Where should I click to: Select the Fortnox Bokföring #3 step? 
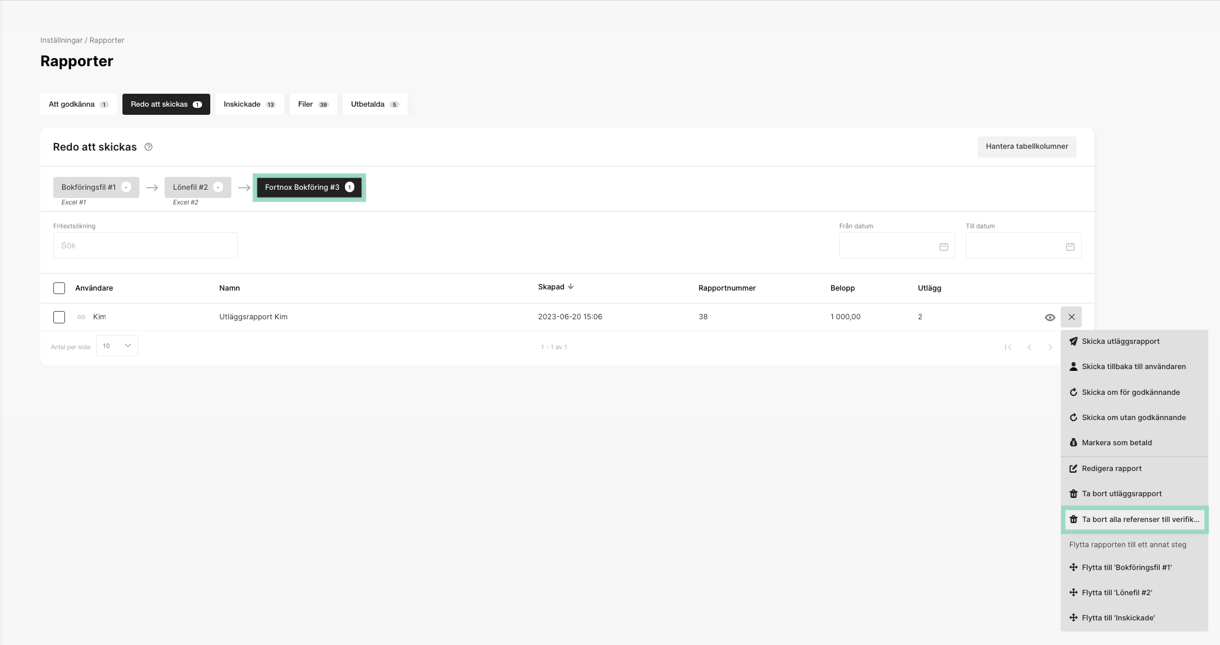(309, 187)
